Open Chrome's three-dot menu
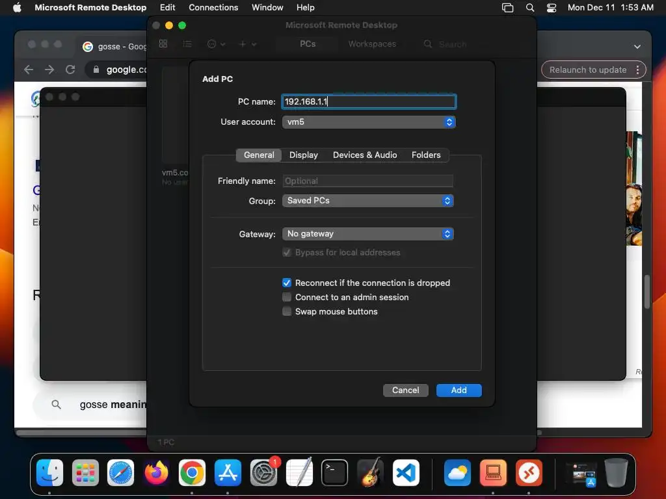Image resolution: width=666 pixels, height=499 pixels. pyautogui.click(x=637, y=70)
